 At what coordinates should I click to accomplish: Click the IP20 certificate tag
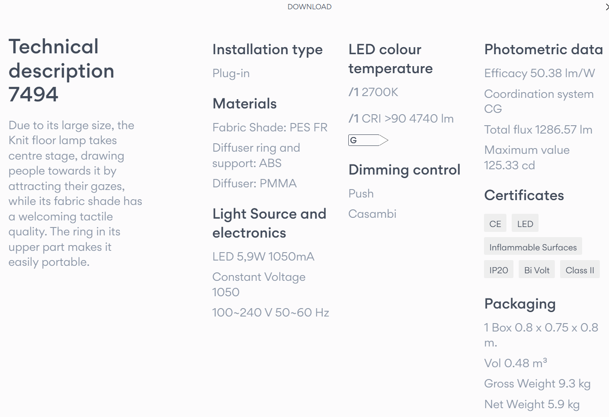click(498, 270)
